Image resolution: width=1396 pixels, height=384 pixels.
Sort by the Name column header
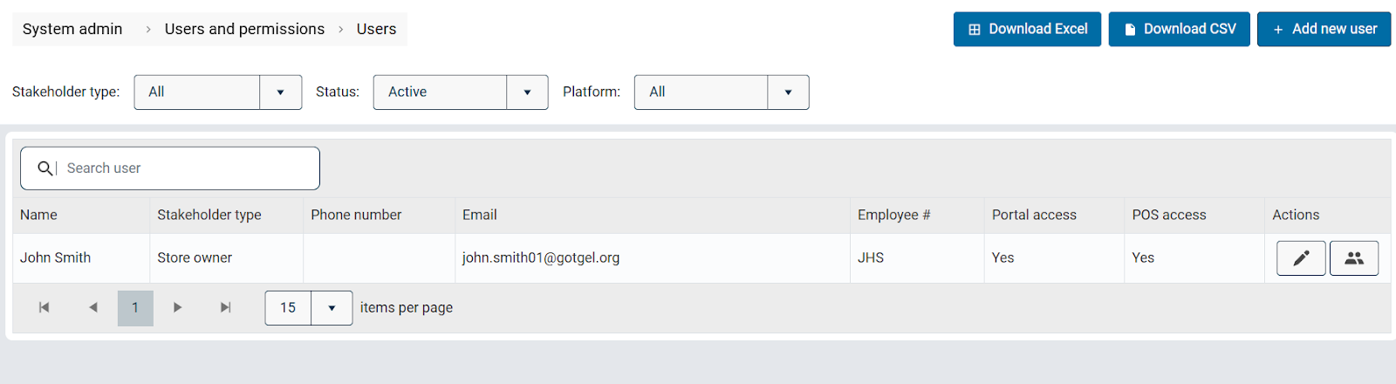(x=39, y=215)
